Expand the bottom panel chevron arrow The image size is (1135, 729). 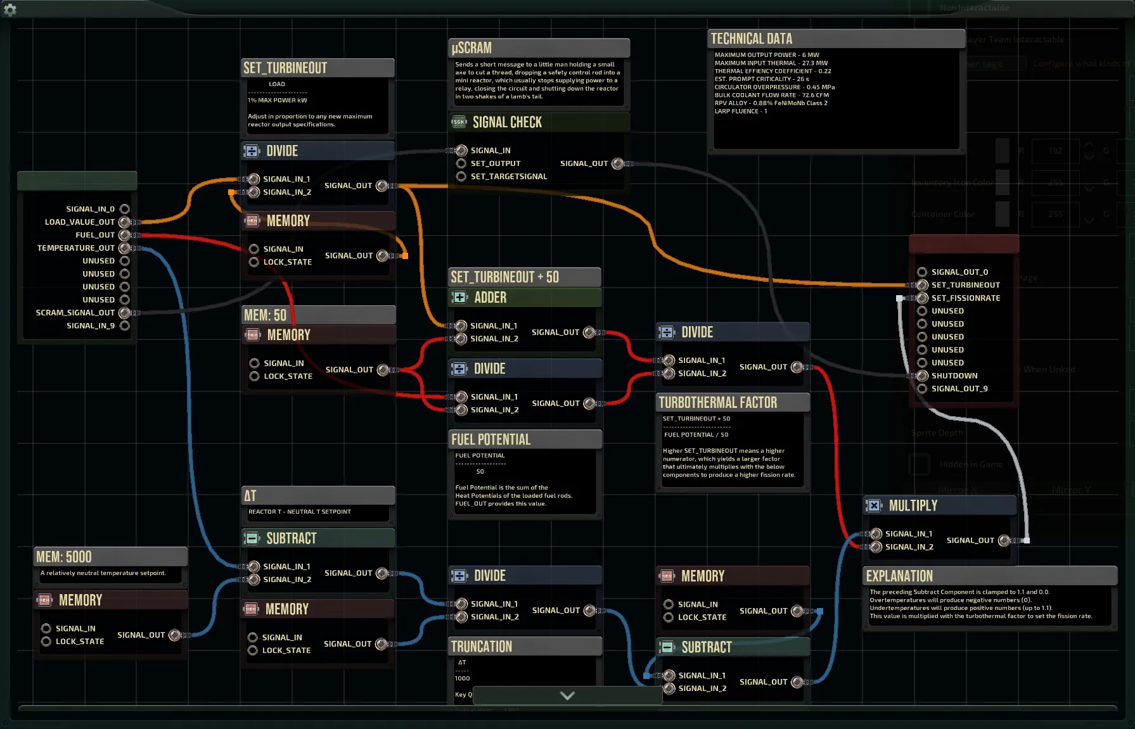[x=567, y=695]
